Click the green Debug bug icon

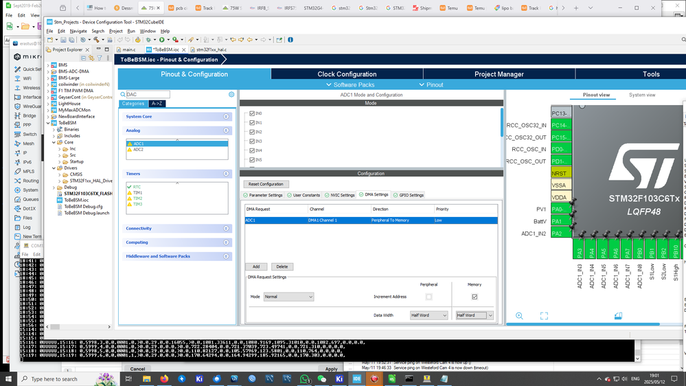point(149,40)
